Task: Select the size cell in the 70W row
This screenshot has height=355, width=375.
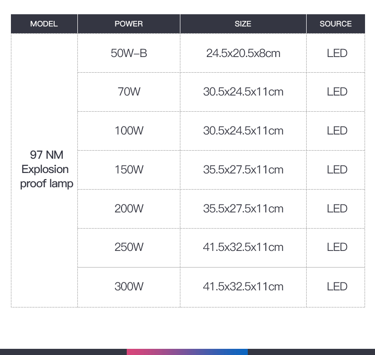Action: [x=243, y=92]
